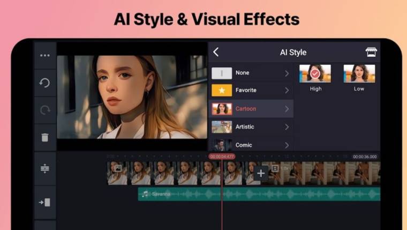Delete selected clip with trash icon
The height and width of the screenshot is (230, 407).
click(x=45, y=137)
